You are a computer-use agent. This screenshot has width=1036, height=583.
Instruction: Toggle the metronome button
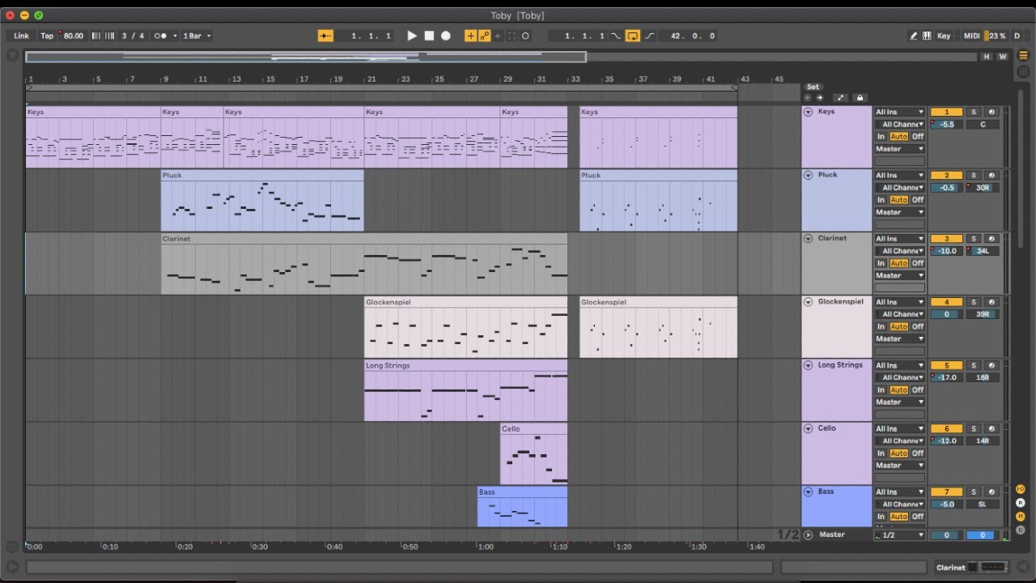coord(161,36)
